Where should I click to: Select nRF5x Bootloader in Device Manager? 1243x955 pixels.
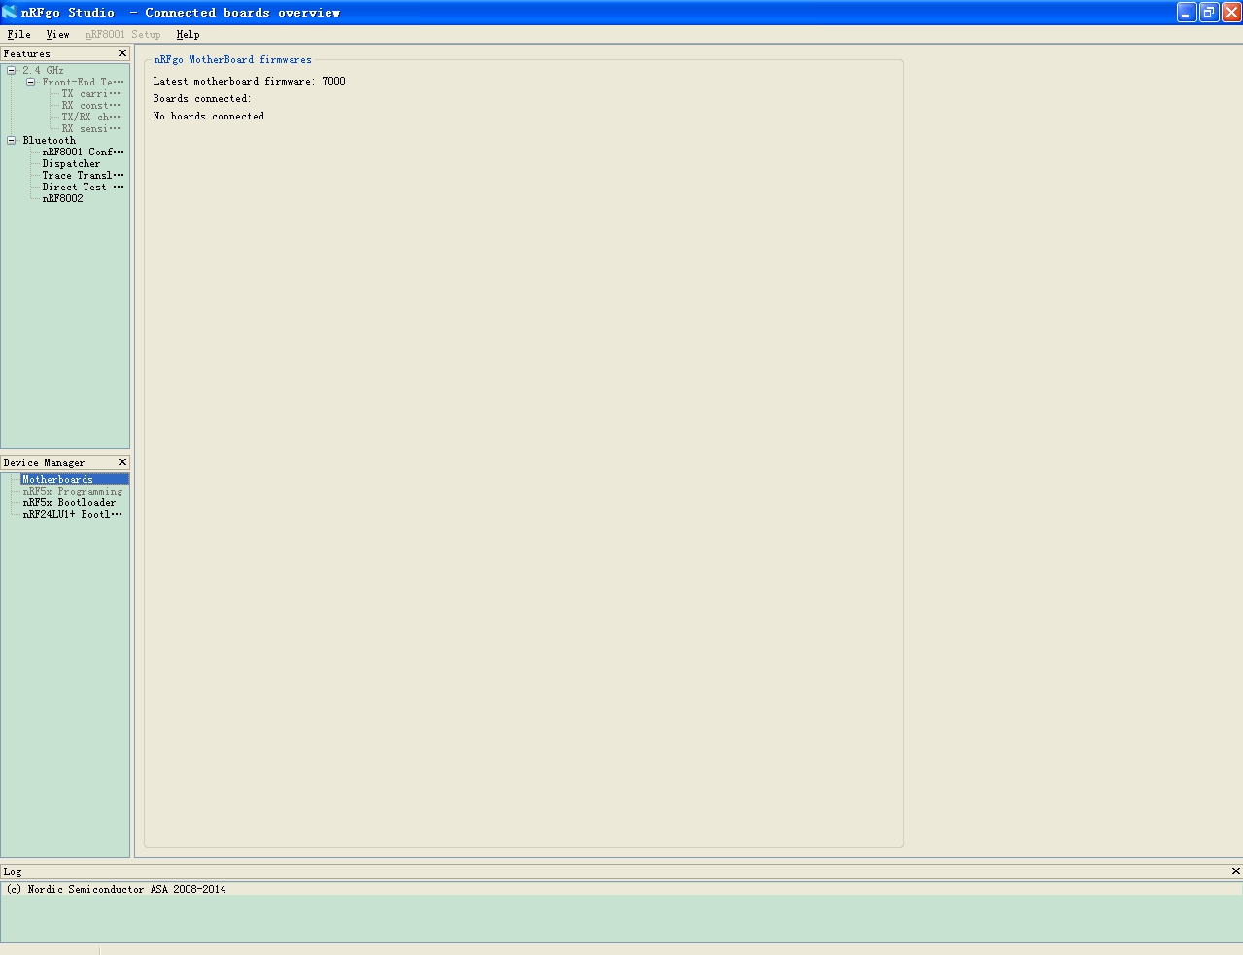click(x=69, y=503)
